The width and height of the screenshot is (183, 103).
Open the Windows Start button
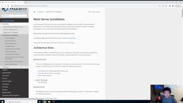pos(2,102)
